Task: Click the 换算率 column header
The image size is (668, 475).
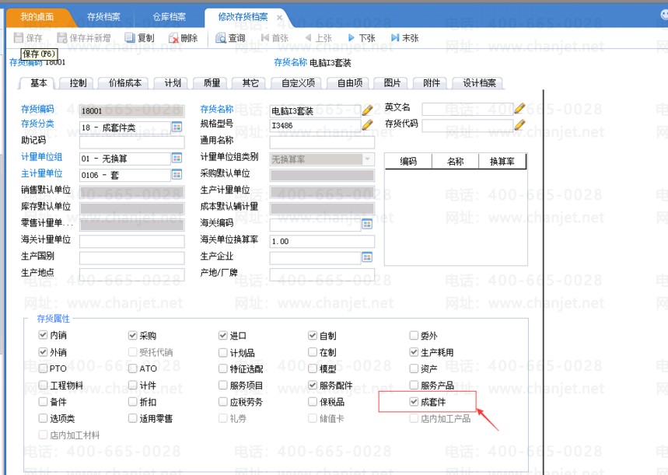Action: click(x=502, y=162)
